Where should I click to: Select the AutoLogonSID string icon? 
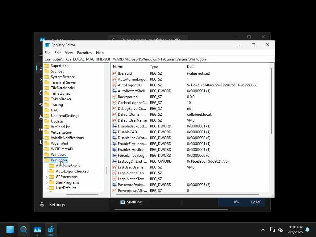[115, 85]
